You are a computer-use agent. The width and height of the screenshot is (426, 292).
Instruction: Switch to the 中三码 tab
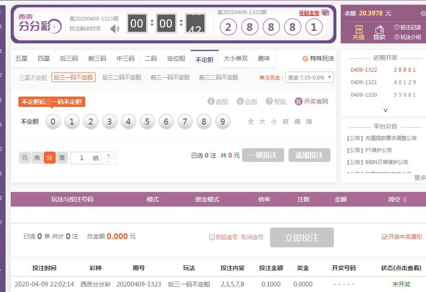click(x=126, y=58)
